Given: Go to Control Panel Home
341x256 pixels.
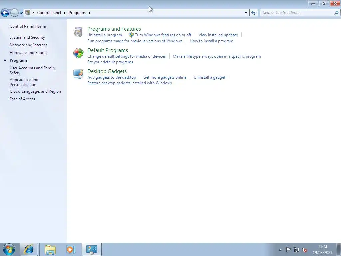Looking at the screenshot, I should click(x=28, y=26).
